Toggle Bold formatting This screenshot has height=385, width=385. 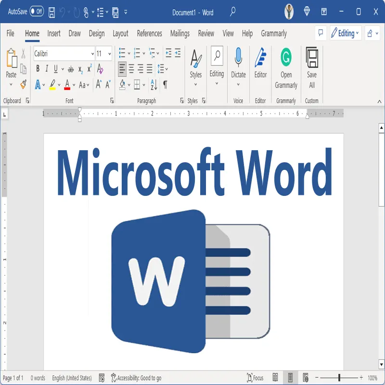[38, 68]
